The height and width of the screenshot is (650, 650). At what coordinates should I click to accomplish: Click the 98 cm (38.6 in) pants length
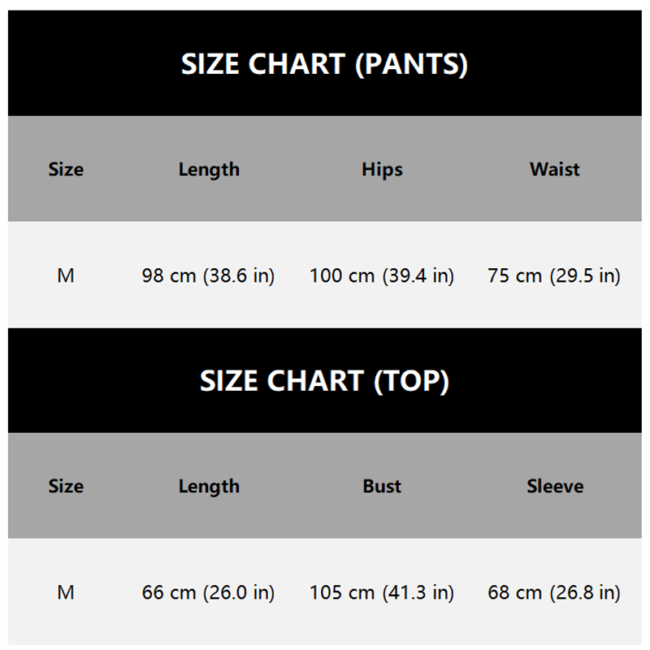point(209,275)
